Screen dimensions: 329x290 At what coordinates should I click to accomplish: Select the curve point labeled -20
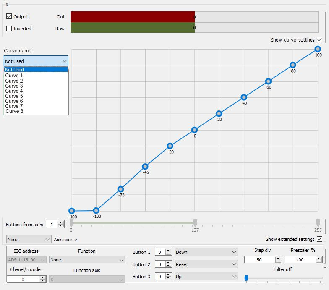pos(170,146)
